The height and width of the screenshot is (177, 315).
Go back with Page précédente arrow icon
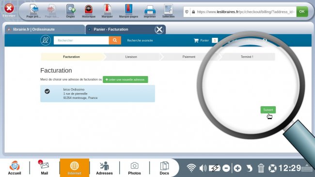click(x=34, y=9)
